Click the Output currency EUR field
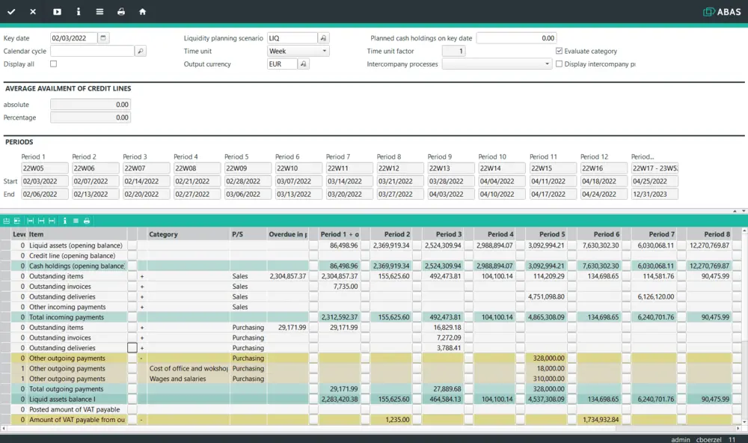The width and height of the screenshot is (748, 443). click(x=282, y=64)
